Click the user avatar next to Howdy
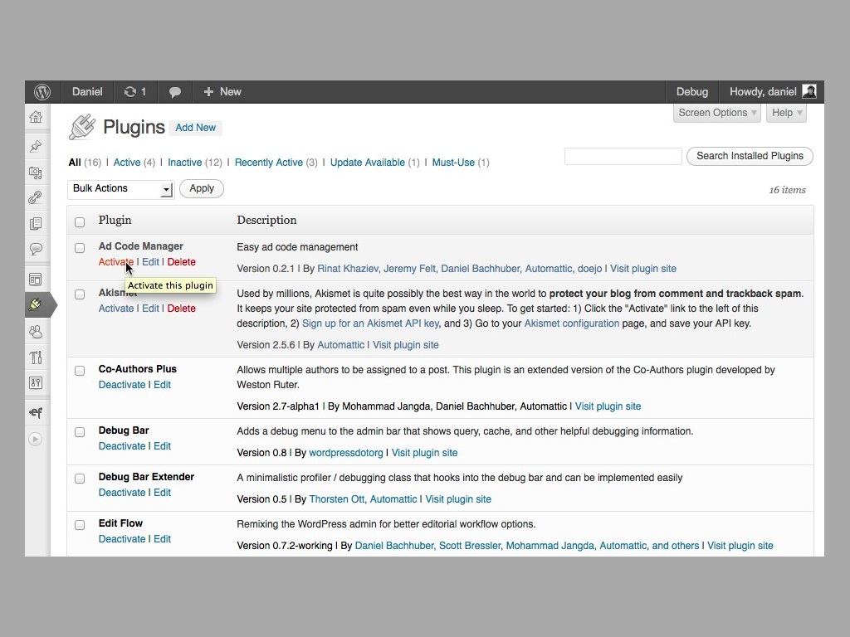850x637 pixels. click(x=809, y=91)
